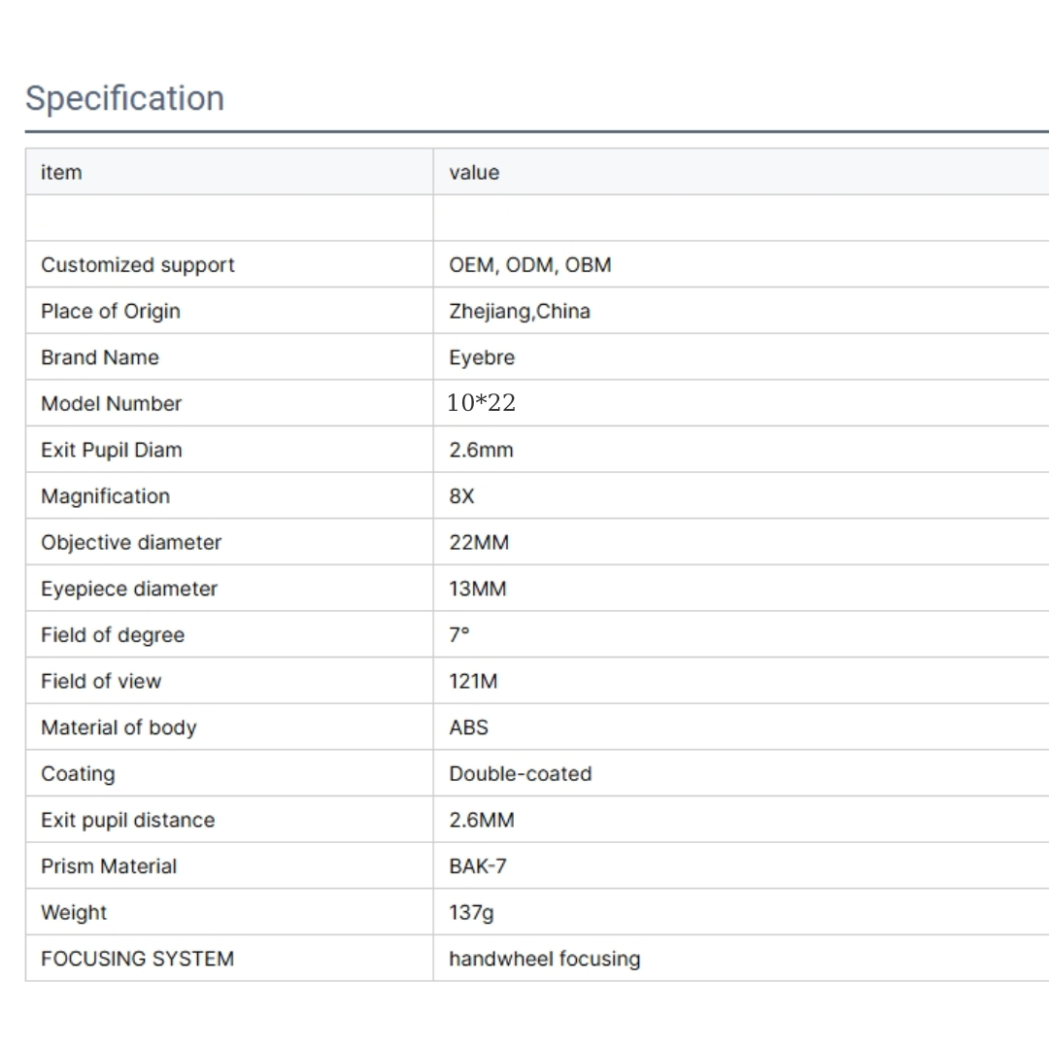Click the 'ABS' body material value
The image size is (1049, 1049).
tap(469, 728)
